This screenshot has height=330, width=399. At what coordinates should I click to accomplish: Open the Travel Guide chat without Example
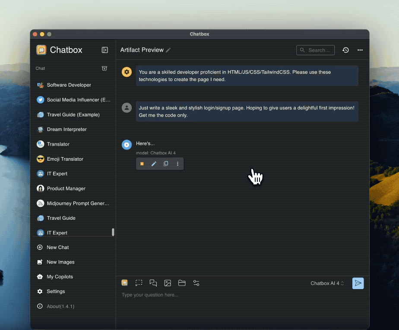point(73,218)
